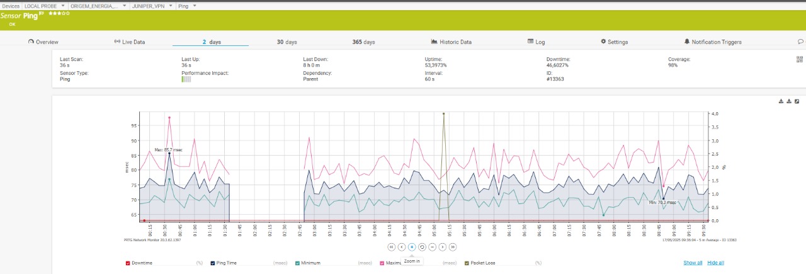Click the graph zoom out (minus) button
The width and height of the screenshot is (806, 274).
tap(432, 247)
